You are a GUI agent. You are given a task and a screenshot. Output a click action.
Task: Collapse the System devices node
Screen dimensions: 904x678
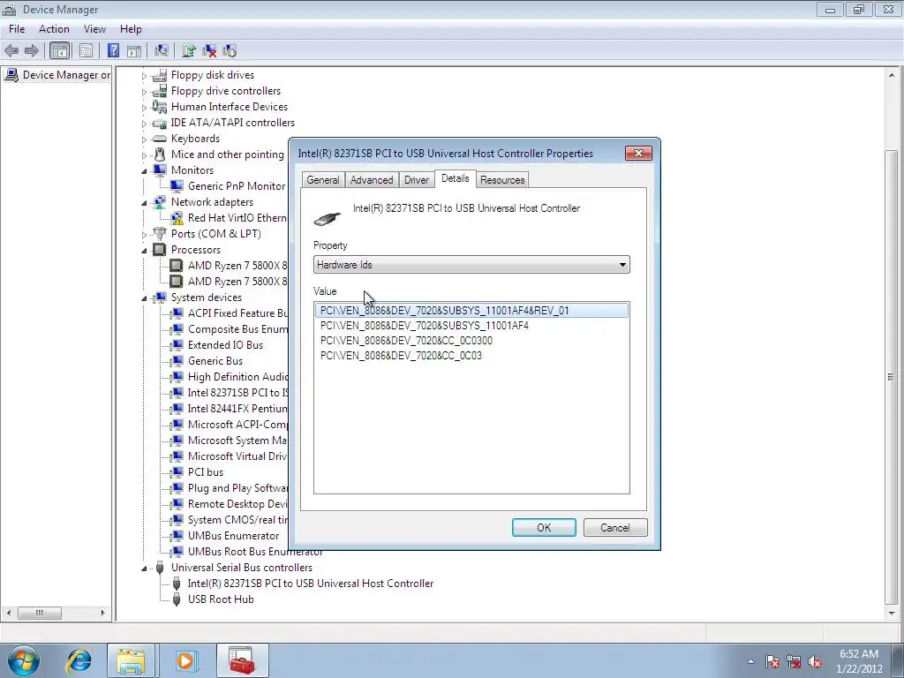coord(144,298)
